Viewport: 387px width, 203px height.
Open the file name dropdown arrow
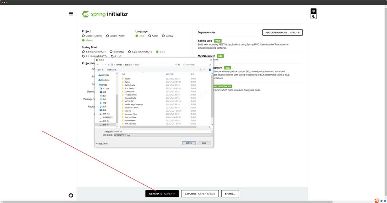211,132
